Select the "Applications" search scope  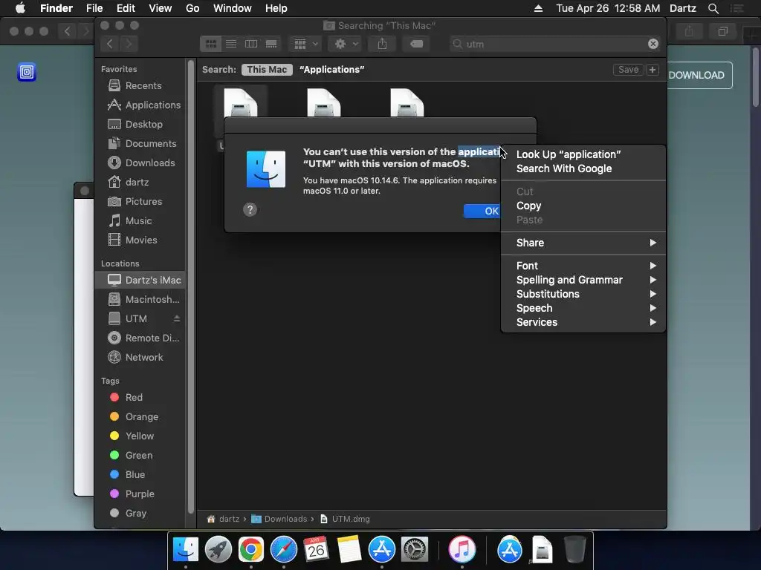point(332,69)
